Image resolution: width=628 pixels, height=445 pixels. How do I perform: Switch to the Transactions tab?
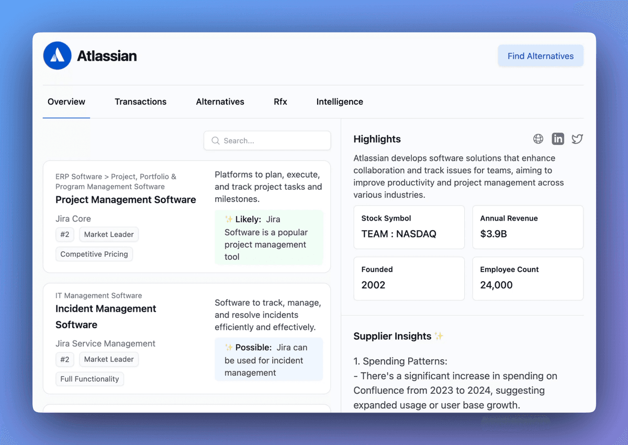[x=140, y=101]
